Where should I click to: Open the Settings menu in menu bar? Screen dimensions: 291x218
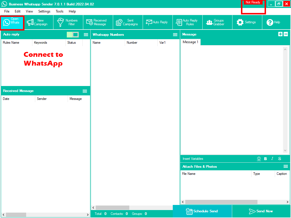[x=44, y=11]
